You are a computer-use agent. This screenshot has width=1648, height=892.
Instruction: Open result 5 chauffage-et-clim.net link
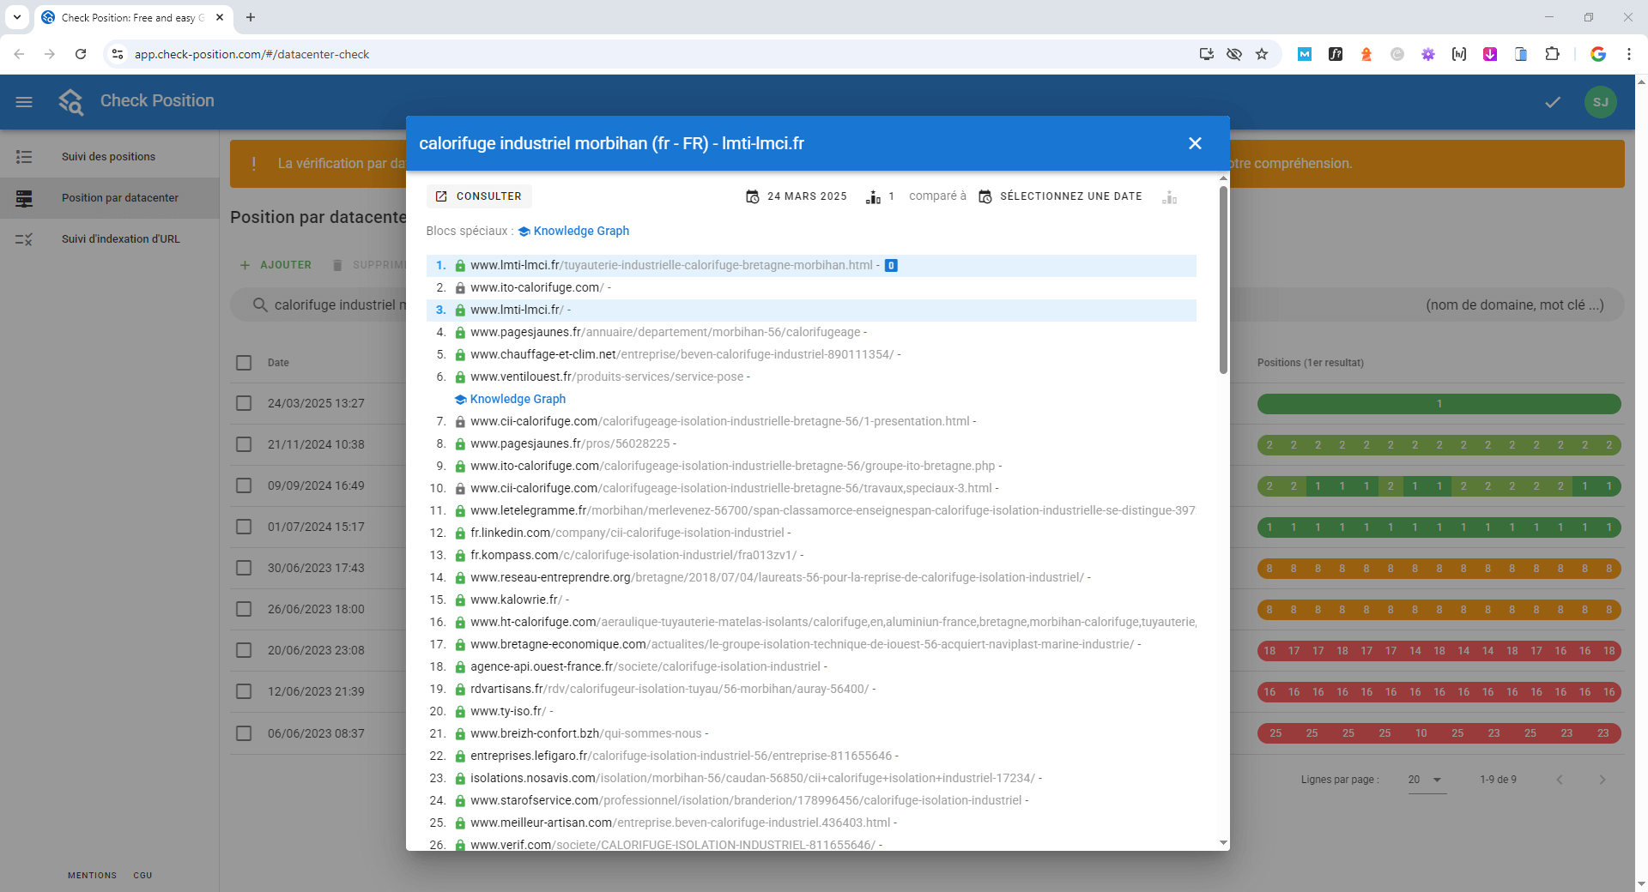tap(682, 354)
